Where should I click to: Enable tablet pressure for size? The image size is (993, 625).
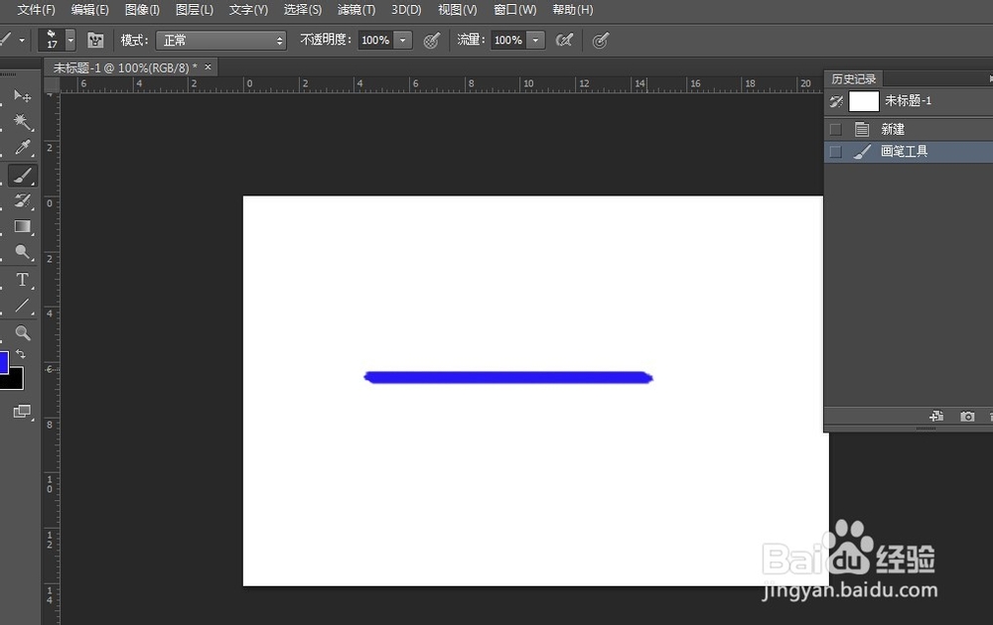601,41
